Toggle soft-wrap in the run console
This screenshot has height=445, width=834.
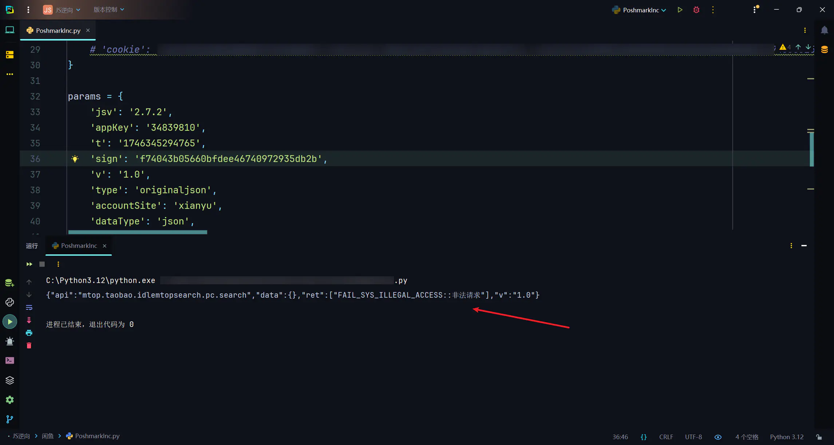point(29,308)
